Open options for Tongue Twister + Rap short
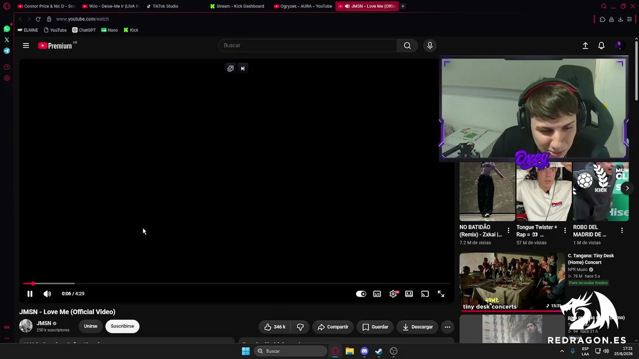The width and height of the screenshot is (639, 359). [x=565, y=230]
